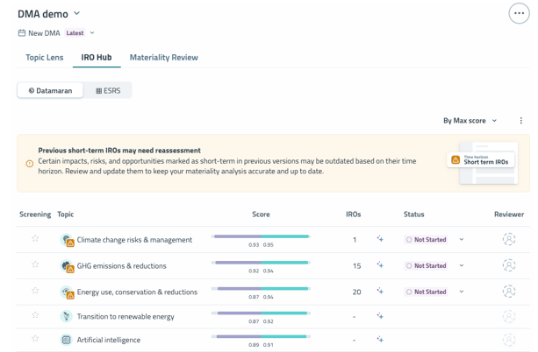Screen dimensions: 538x352
Task: Open the By Max score sort dropdown
Action: click(x=470, y=121)
